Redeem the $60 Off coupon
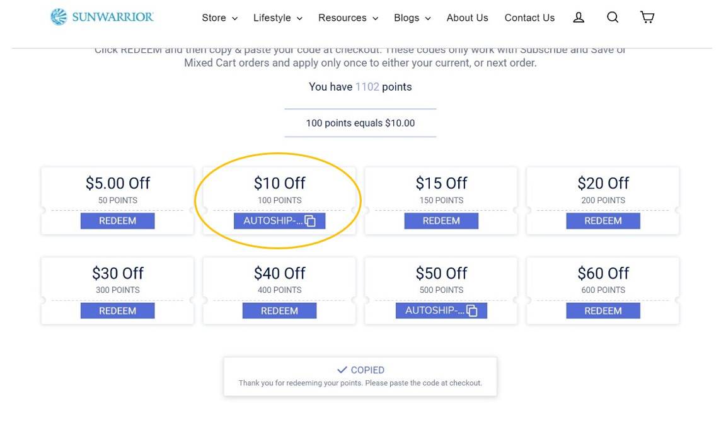 (603, 311)
